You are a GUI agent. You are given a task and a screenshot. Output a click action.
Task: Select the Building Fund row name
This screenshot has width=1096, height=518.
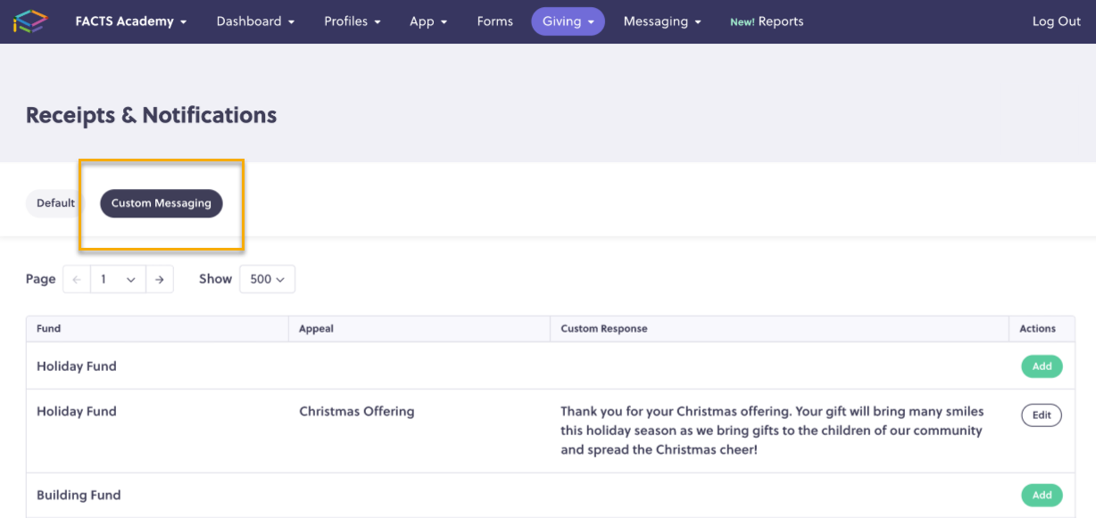pos(79,496)
